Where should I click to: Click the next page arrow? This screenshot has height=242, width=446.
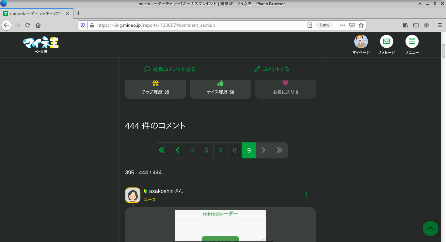(264, 150)
